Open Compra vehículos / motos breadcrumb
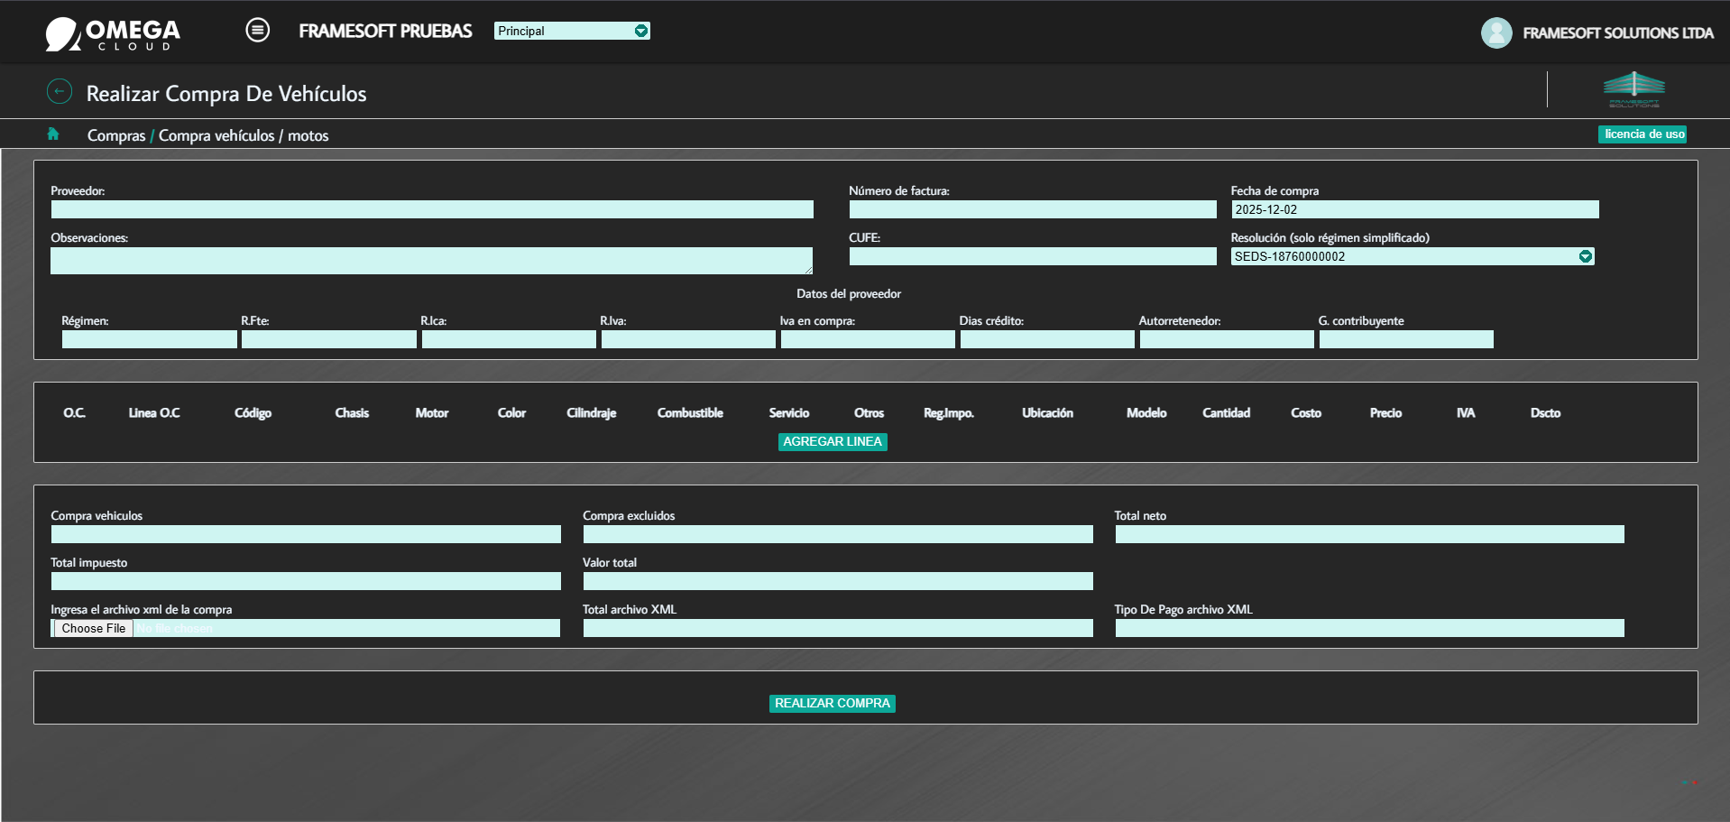The height and width of the screenshot is (822, 1730). pyautogui.click(x=244, y=135)
